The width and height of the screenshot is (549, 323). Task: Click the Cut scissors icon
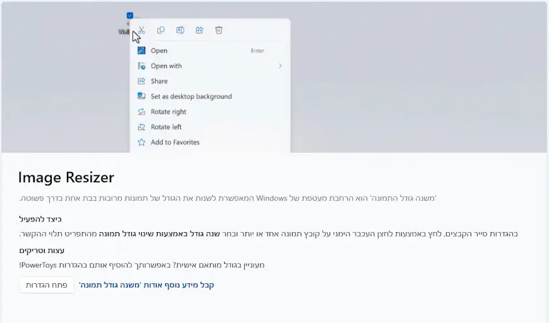coord(141,30)
